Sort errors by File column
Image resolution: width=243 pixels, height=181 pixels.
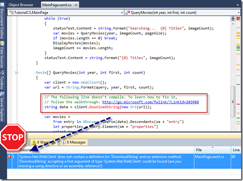point(212,150)
